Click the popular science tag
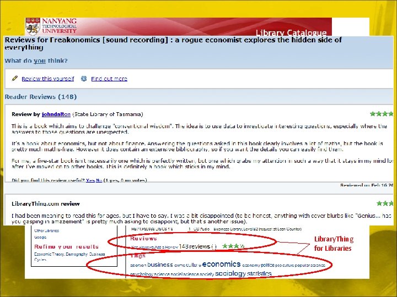397x297 pixels. click(x=310, y=266)
